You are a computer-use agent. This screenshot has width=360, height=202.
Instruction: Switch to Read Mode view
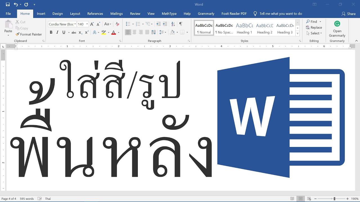292,199
